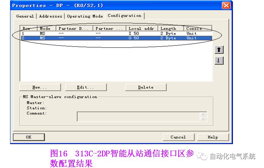Close the Properties DP dialog
This screenshot has height=168, width=264.
(226, 5)
